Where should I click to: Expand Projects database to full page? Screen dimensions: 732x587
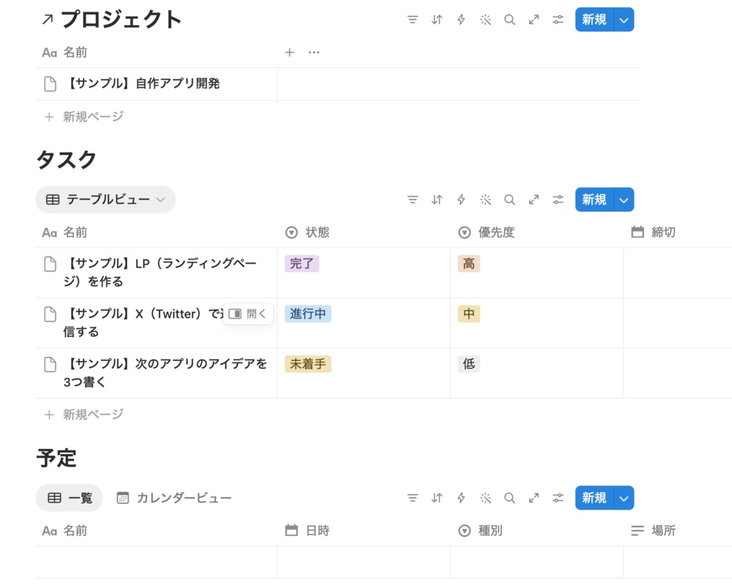[533, 19]
